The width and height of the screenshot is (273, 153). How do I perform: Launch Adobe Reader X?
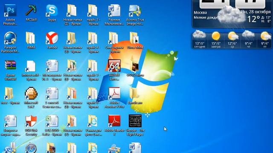tap(114, 125)
